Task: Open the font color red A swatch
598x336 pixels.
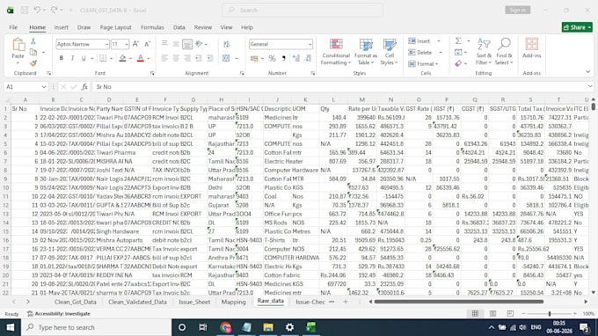Action: tap(141, 58)
